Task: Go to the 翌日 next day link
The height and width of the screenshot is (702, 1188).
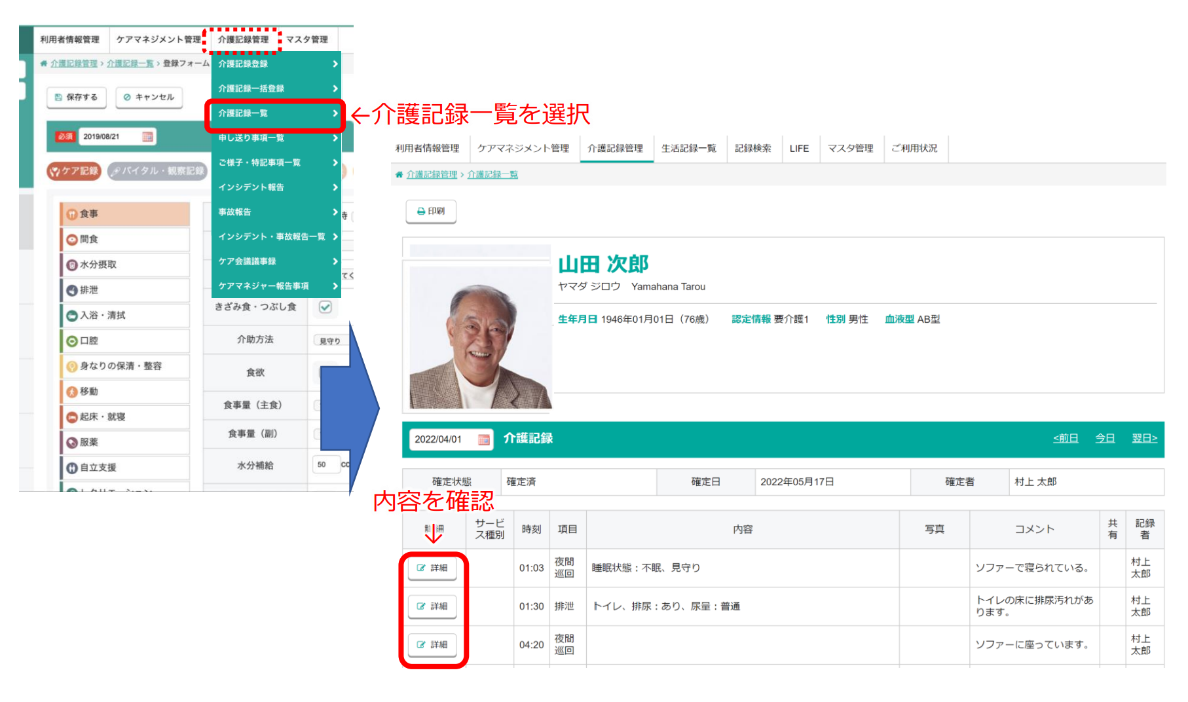Action: click(x=1143, y=438)
